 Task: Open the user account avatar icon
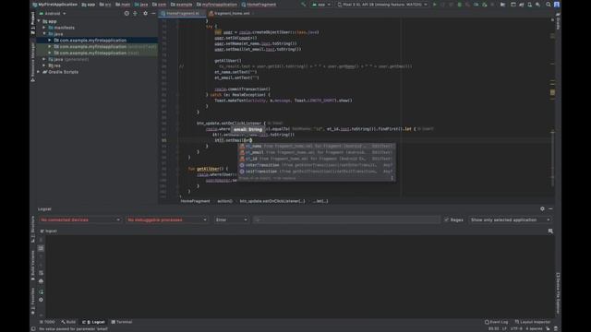[x=556, y=5]
